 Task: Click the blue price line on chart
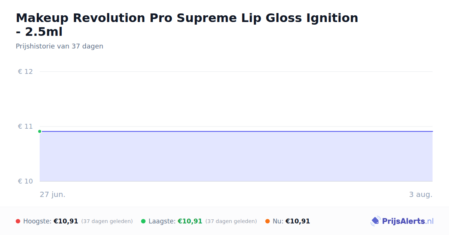[236, 131]
